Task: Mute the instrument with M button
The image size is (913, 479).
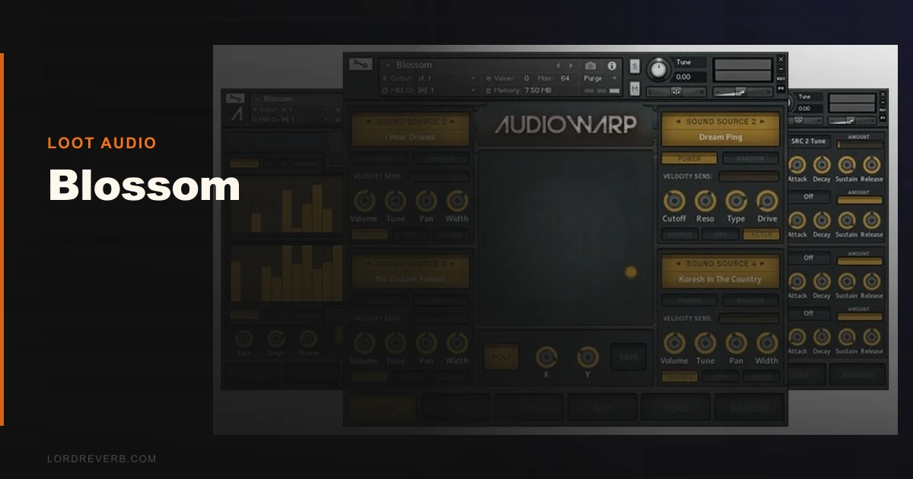Action: pos(635,89)
